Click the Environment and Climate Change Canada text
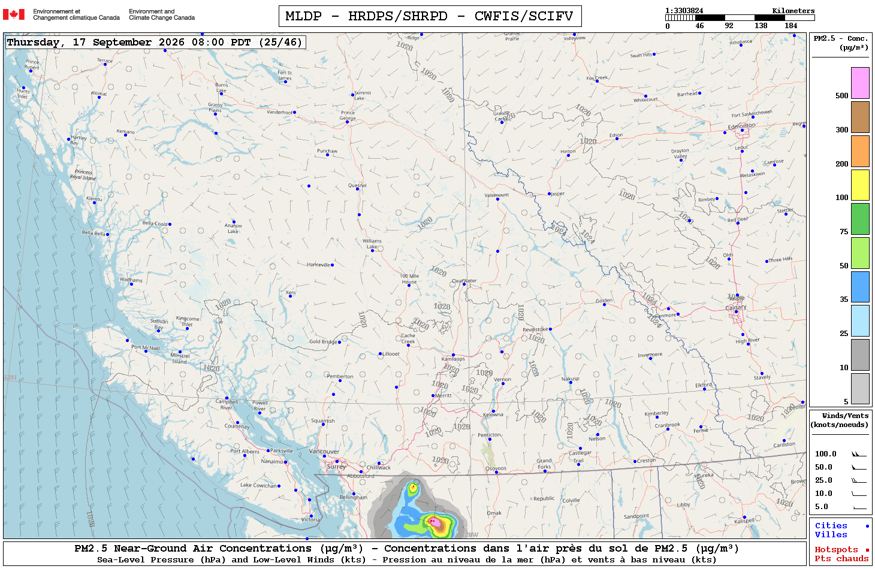This screenshot has height=569, width=875. click(162, 14)
